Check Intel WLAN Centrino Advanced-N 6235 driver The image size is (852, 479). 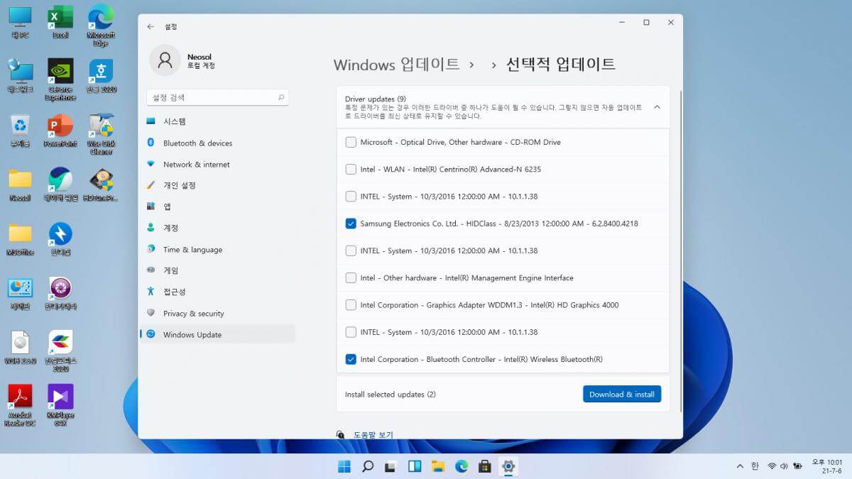pyautogui.click(x=351, y=169)
